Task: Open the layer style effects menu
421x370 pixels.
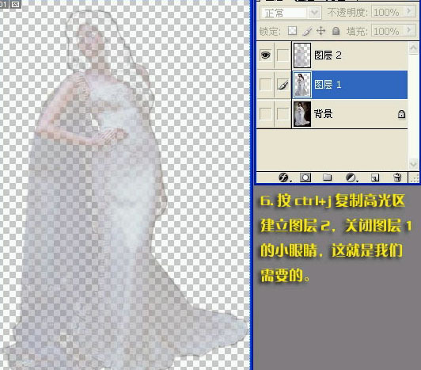Action: pos(284,177)
